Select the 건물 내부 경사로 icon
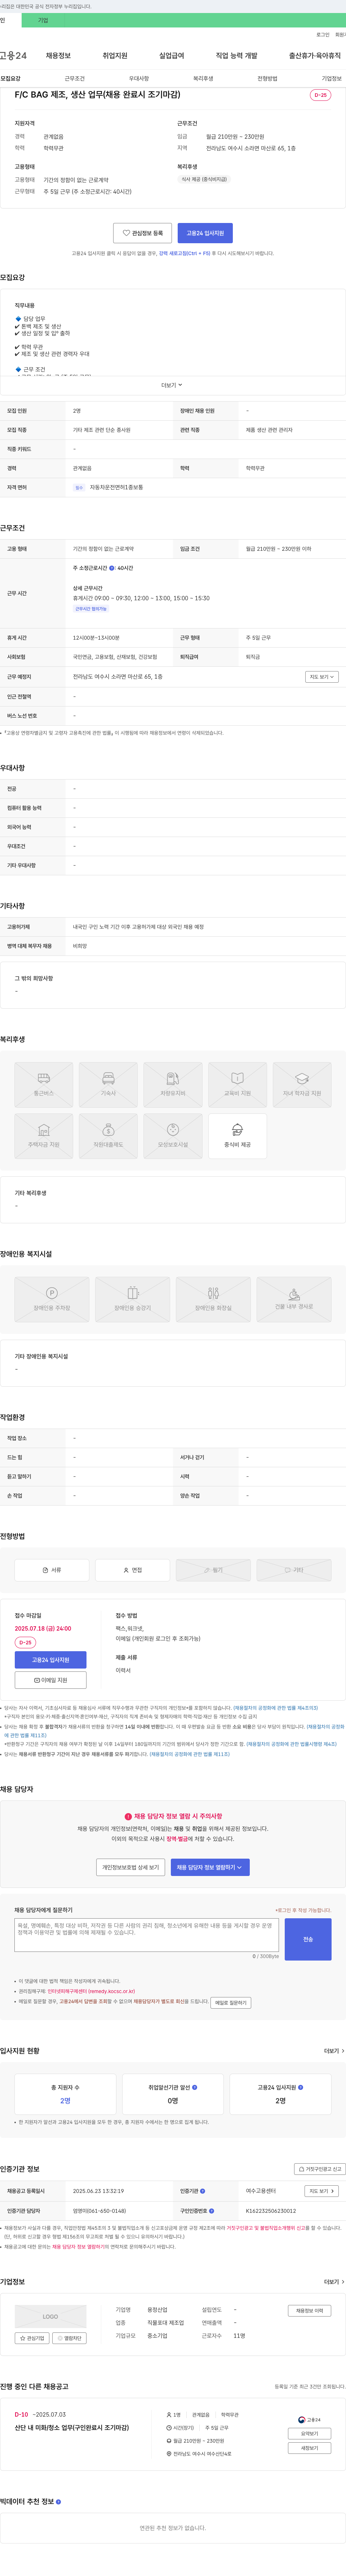Screen dimensions: 346x2576 294,1299
